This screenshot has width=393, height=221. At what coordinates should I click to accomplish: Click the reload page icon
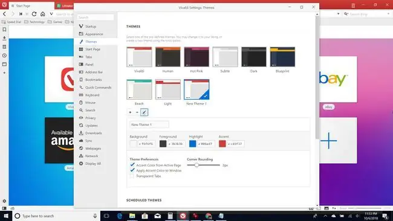click(x=34, y=14)
